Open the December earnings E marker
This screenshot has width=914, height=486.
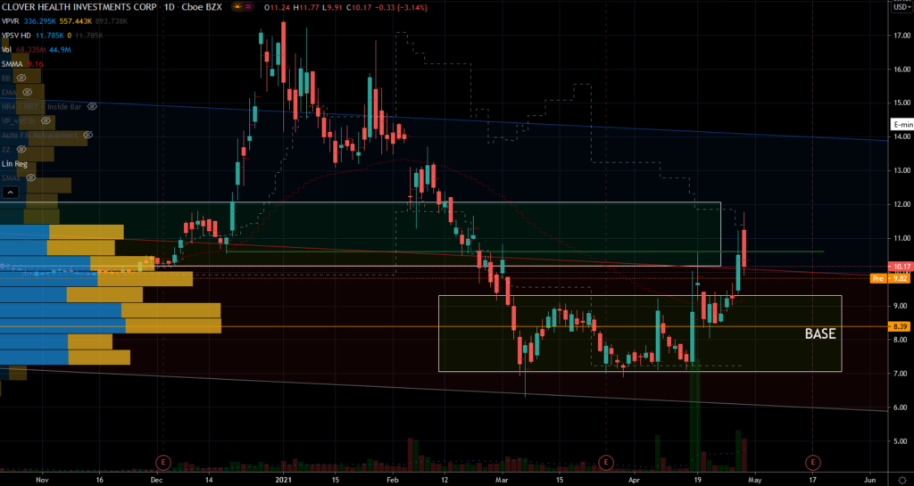[x=163, y=463]
